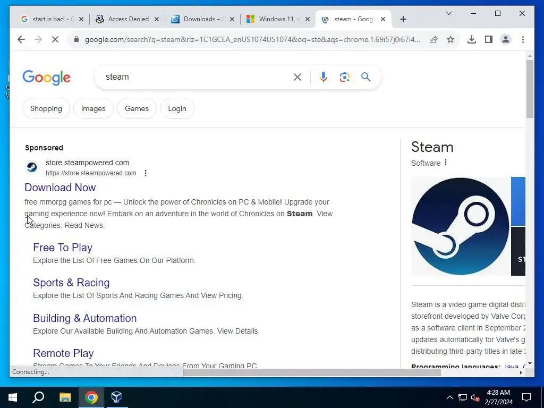This screenshot has height=408, width=544.
Task: Open more options next to Software label
Action: tap(446, 163)
